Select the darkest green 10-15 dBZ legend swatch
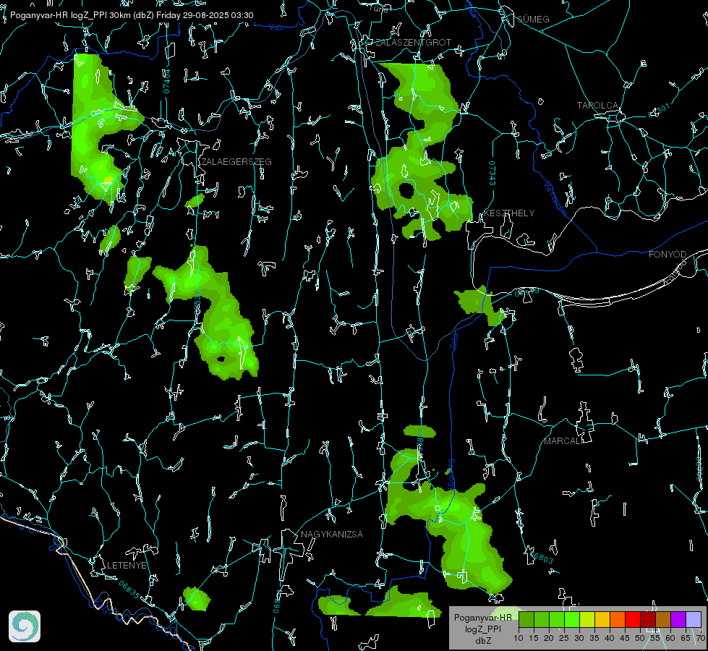 526,619
